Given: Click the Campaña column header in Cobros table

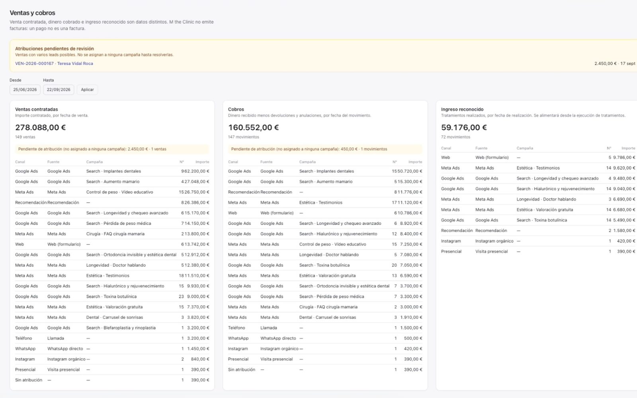Looking at the screenshot, I should point(307,162).
